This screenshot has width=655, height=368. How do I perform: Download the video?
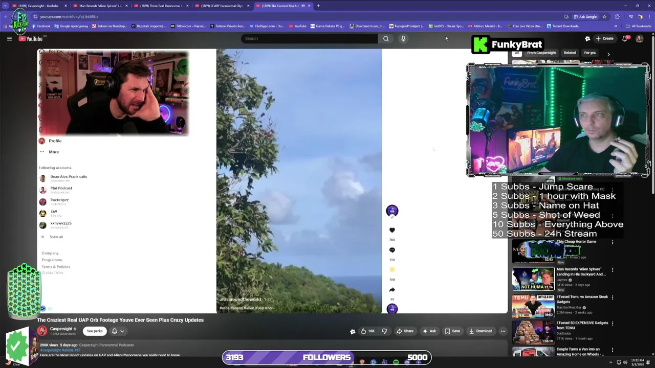point(481,331)
